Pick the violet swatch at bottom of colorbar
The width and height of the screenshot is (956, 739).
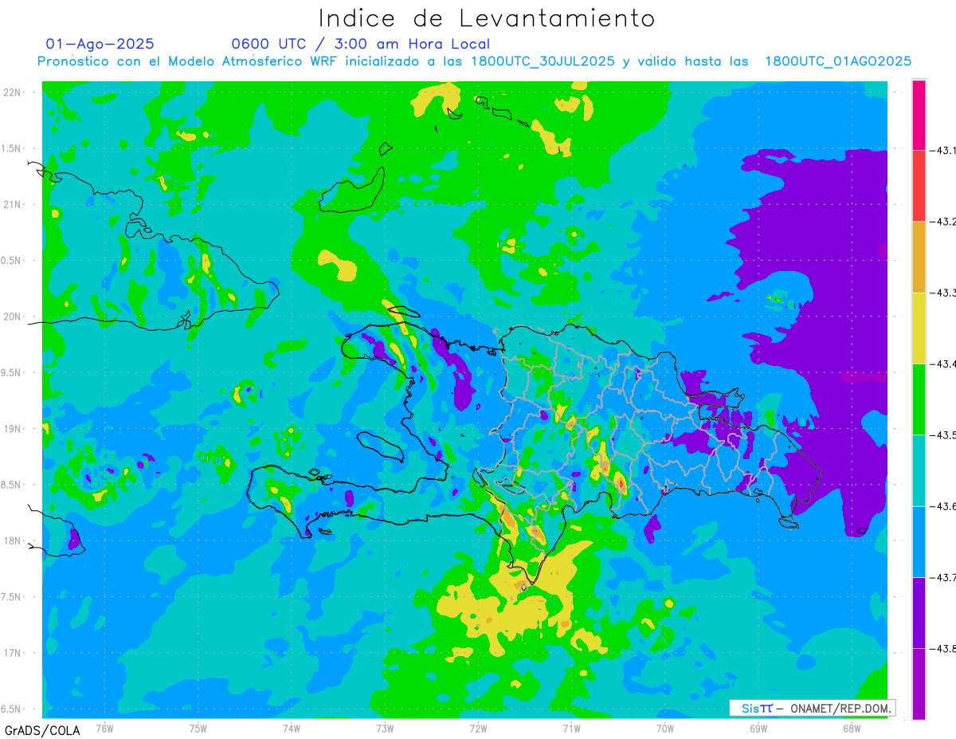click(919, 683)
